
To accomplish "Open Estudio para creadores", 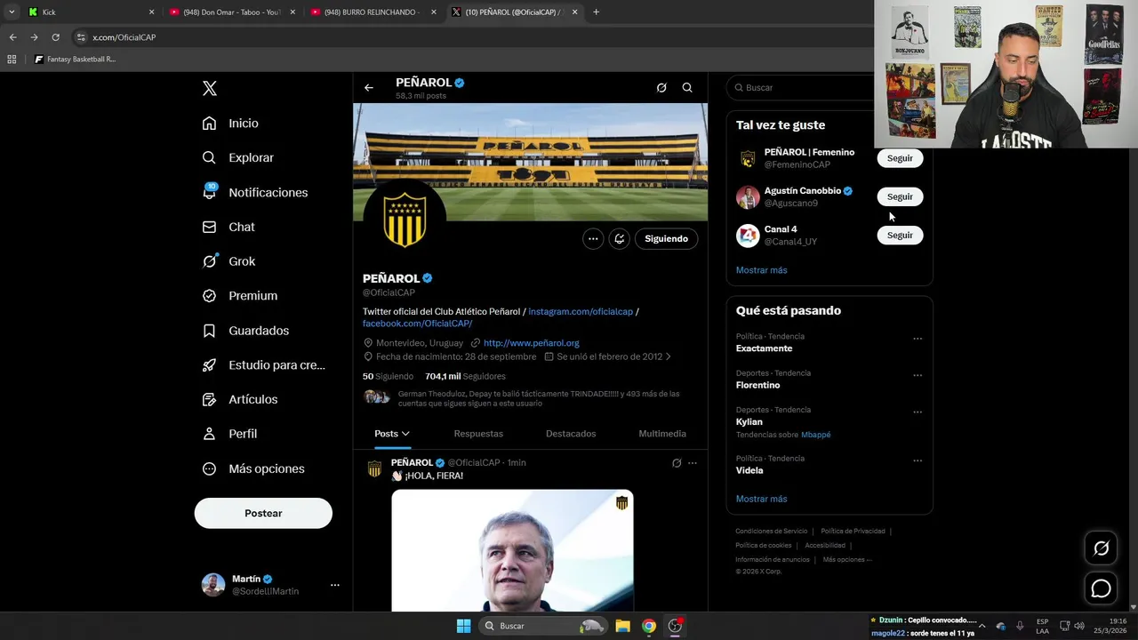I will click(263, 365).
